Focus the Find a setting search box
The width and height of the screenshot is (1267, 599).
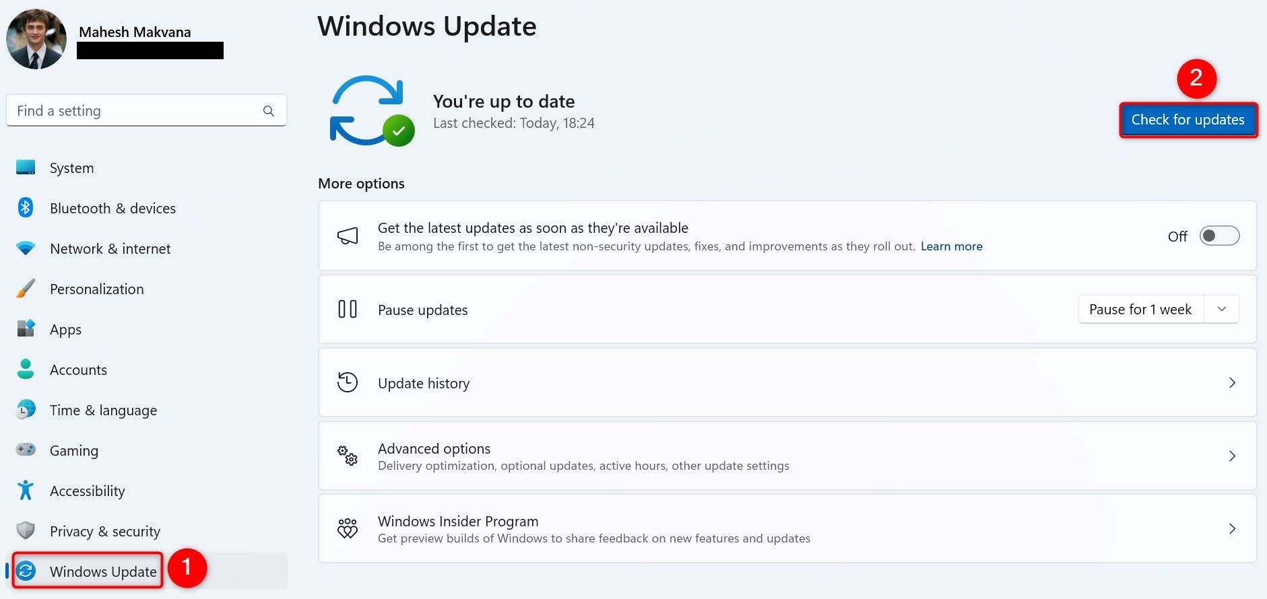[x=146, y=110]
